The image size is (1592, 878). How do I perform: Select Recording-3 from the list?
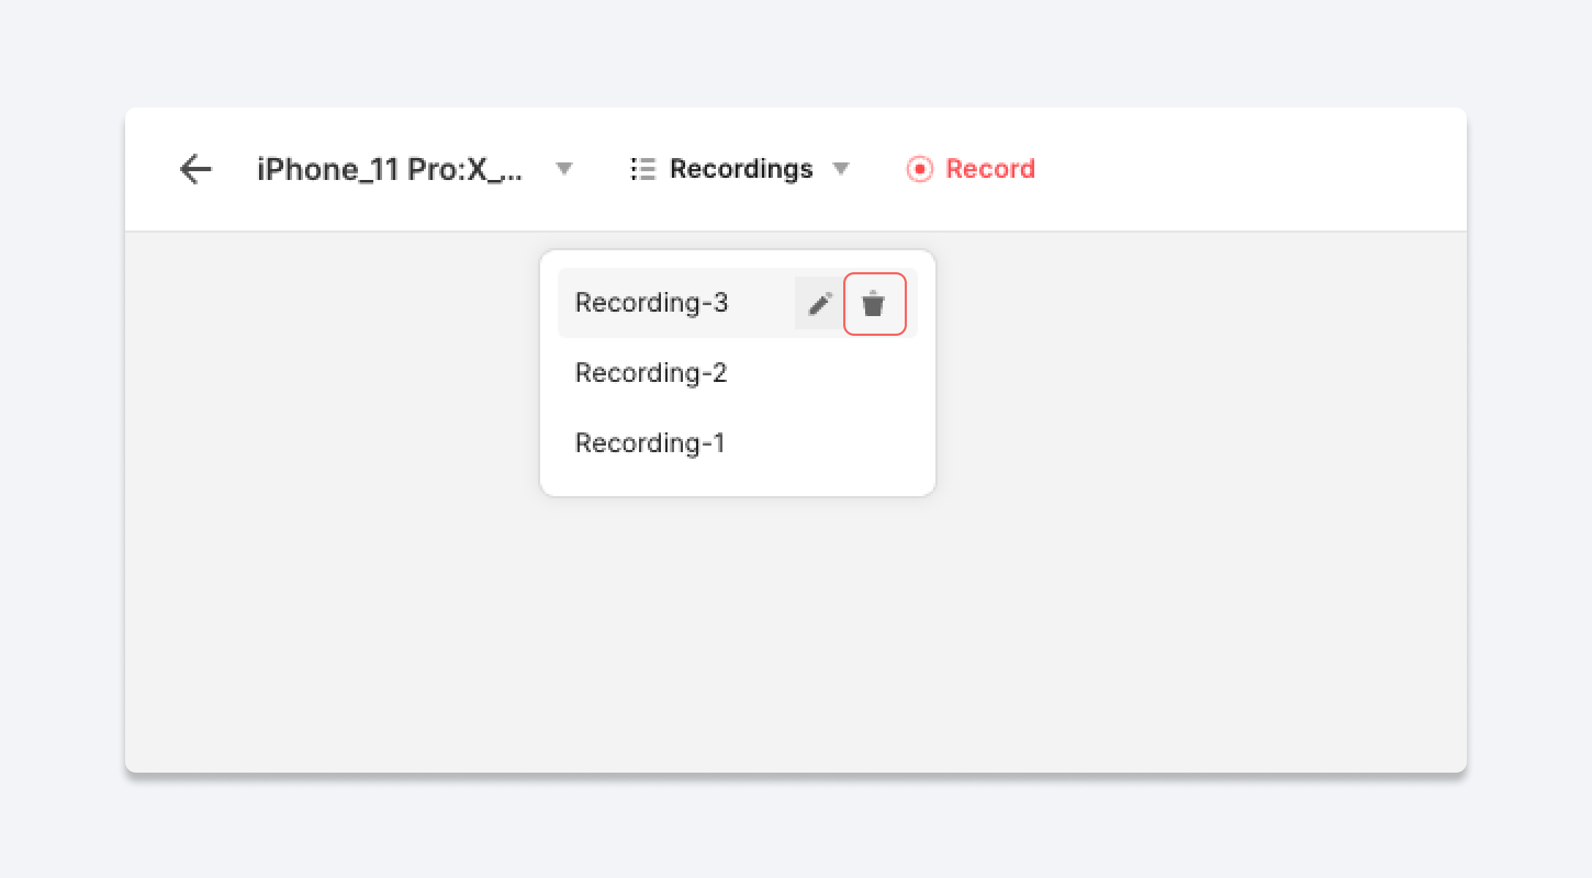point(651,303)
